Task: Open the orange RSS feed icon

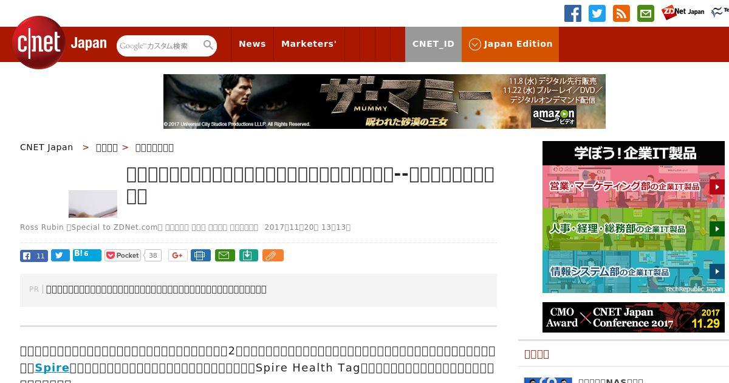Action: tap(621, 13)
